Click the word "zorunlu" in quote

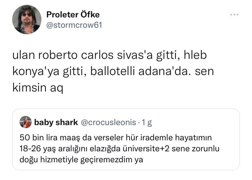[x=207, y=149]
